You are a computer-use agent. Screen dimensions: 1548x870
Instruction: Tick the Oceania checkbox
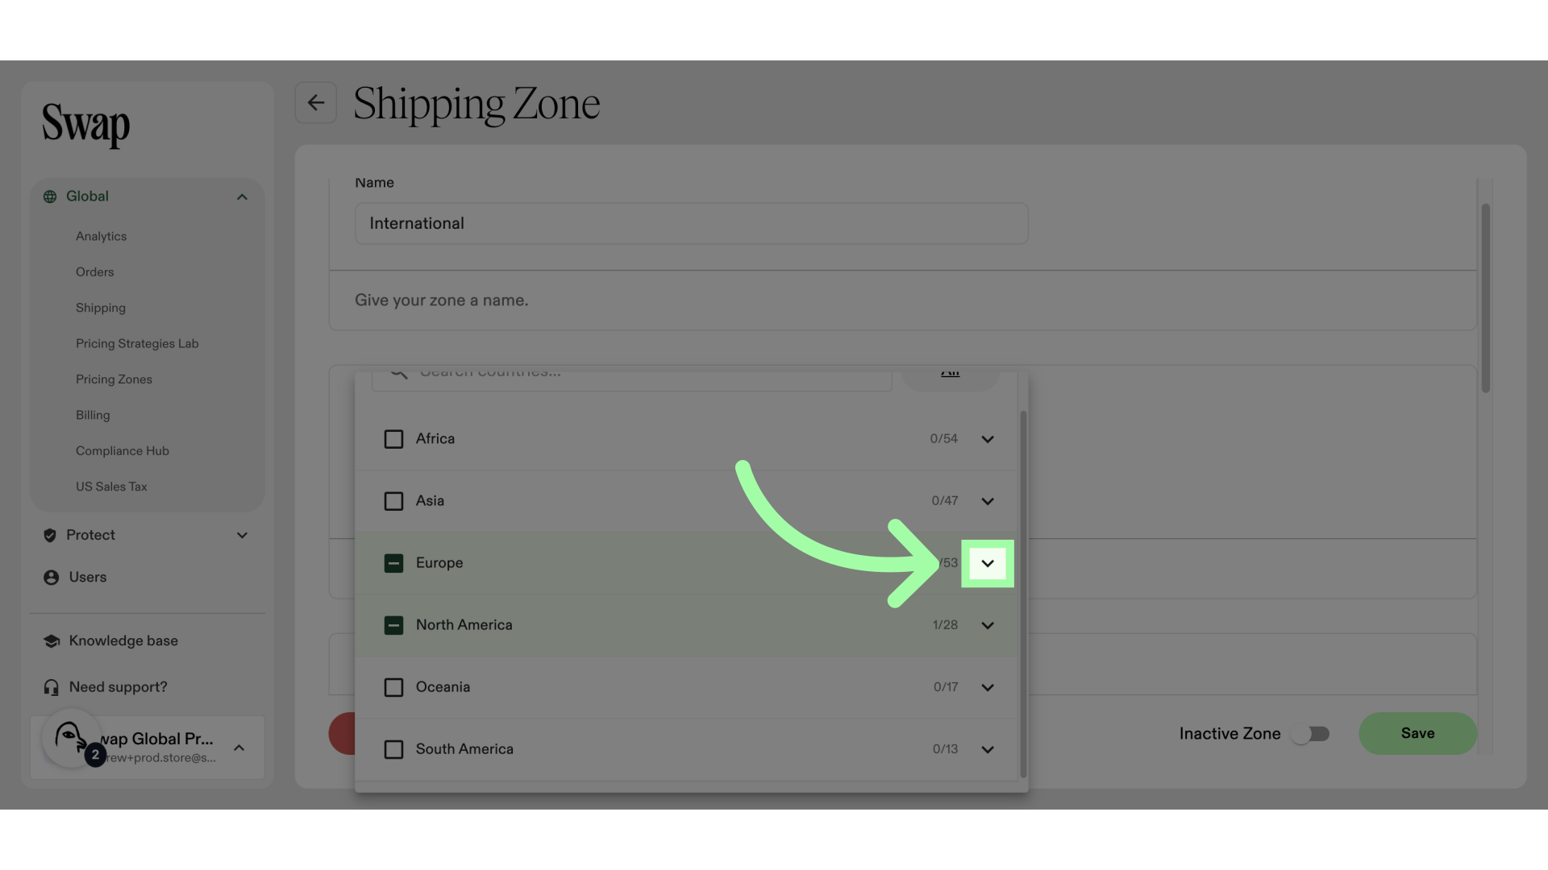[x=393, y=687]
